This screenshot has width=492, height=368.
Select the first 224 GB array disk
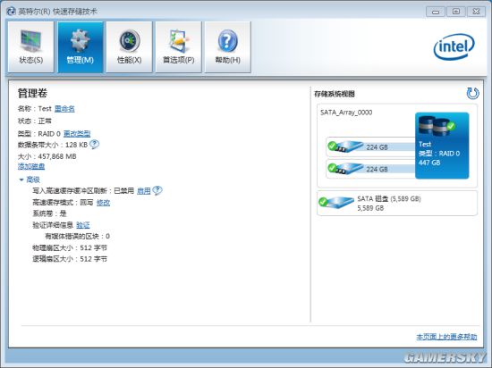click(x=371, y=146)
